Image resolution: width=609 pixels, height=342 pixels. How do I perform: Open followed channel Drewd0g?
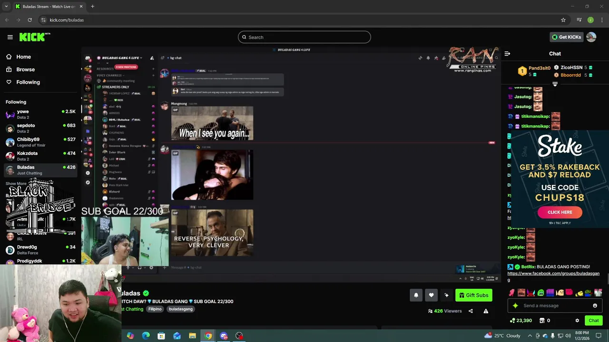pos(40,250)
